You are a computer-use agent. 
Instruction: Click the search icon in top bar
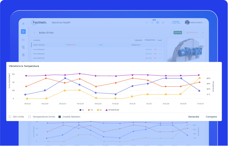tap(147, 22)
